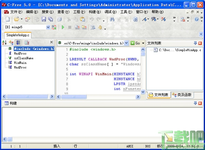The image size is (205, 150).
Task: Open the [D] mingw5 compiler dropdown
Action: pyautogui.click(x=48, y=27)
